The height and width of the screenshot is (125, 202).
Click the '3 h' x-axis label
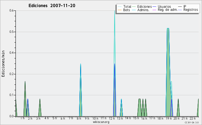38,119
